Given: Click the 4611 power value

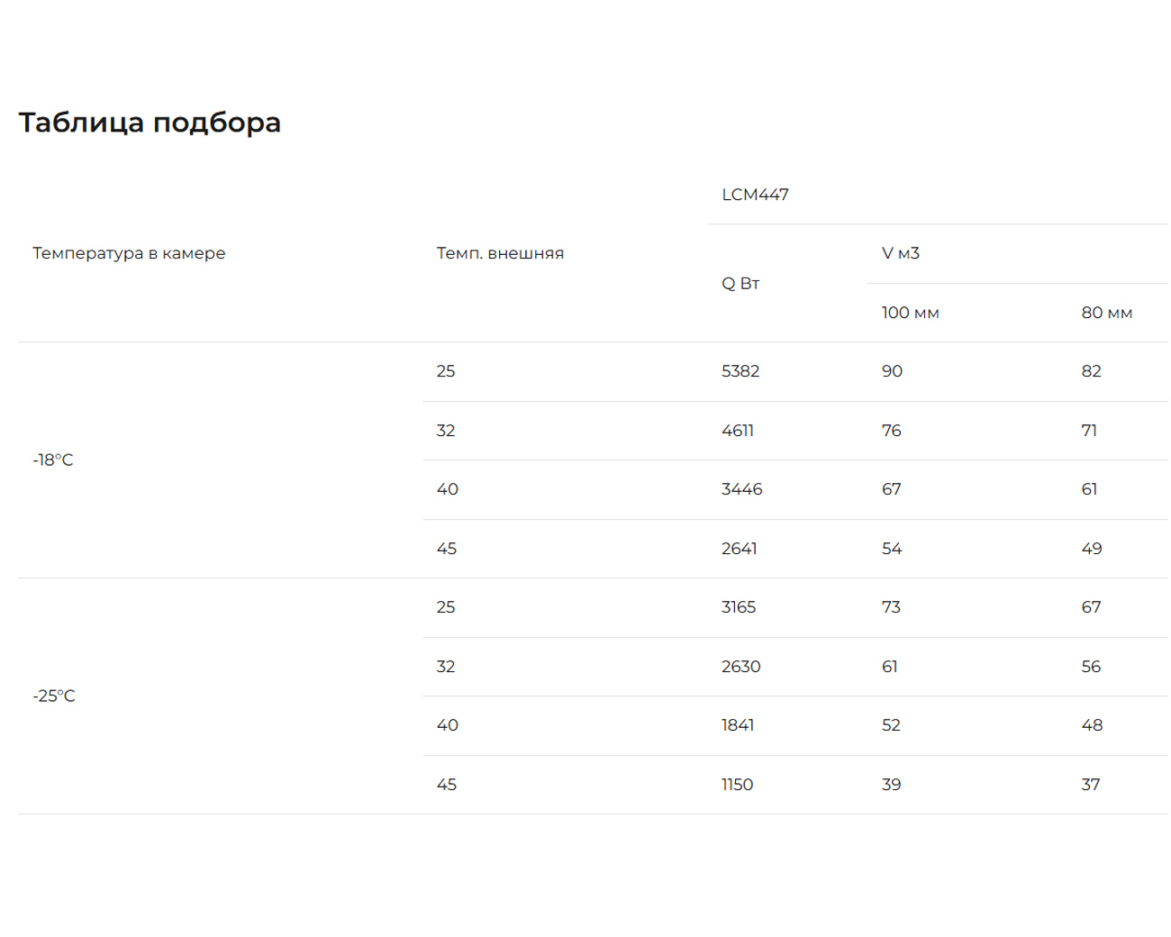Looking at the screenshot, I should (x=738, y=431).
